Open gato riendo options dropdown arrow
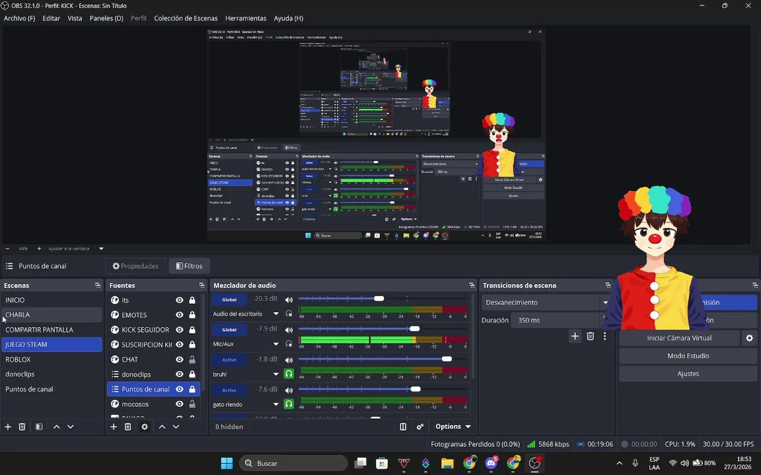Viewport: 761px width, 475px height. [x=275, y=404]
